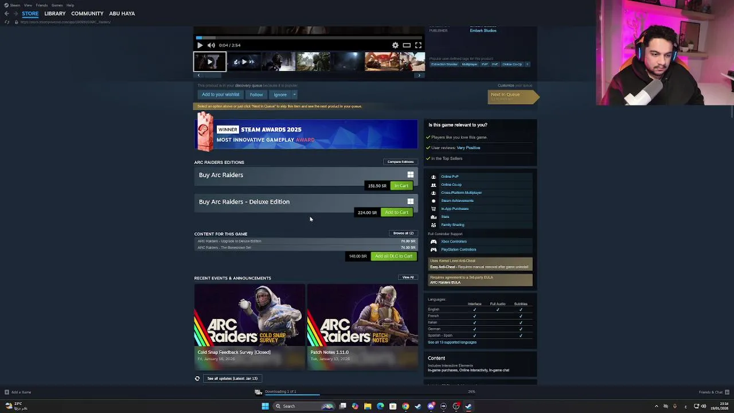Click the Stats feature chart icon
Screen dimensions: 734x413
(x=434, y=217)
